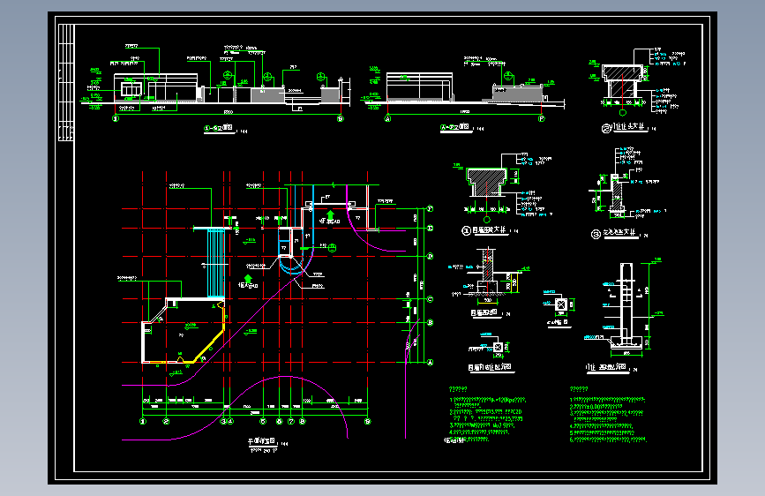Click the title block strip at the sheet's left edge
765x496 pixels.
tap(66, 82)
